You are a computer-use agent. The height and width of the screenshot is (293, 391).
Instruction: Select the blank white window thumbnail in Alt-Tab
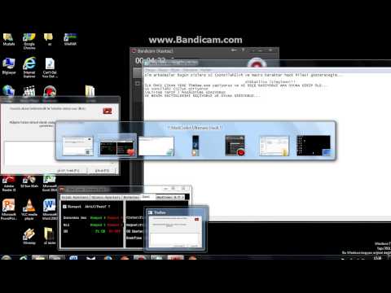(156, 146)
